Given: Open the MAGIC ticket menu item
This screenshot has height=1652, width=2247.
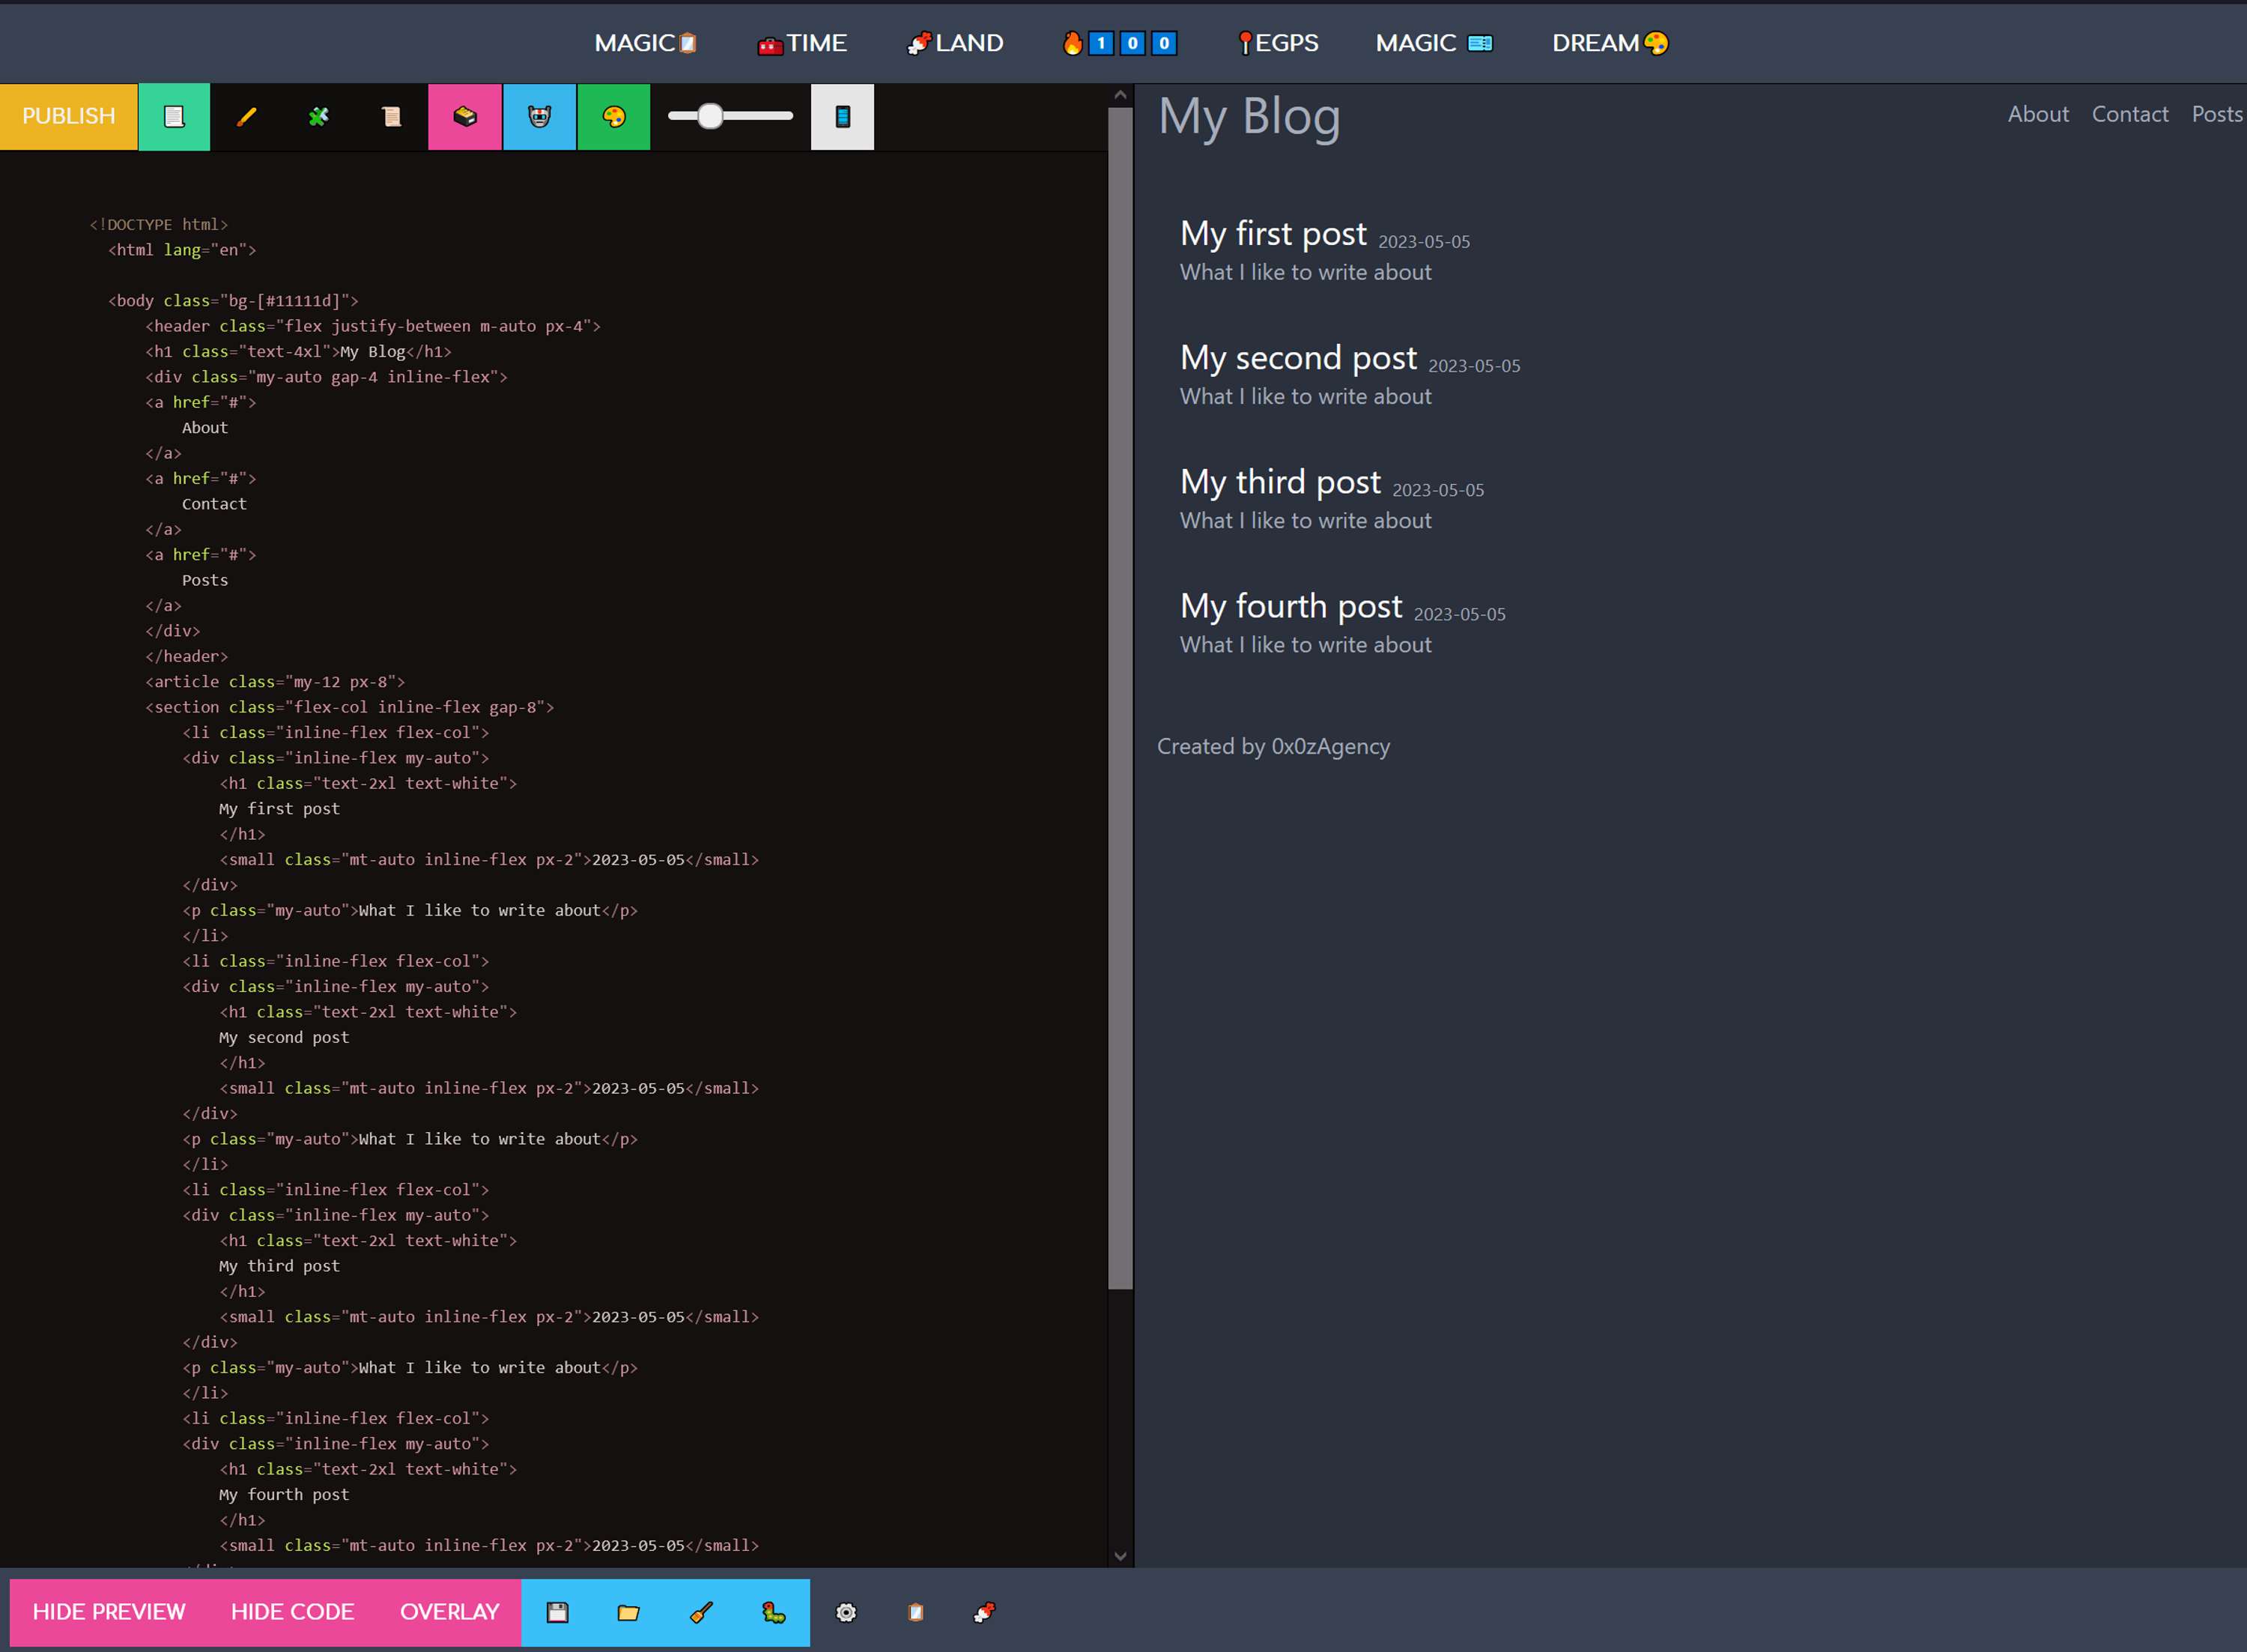Looking at the screenshot, I should [1434, 43].
